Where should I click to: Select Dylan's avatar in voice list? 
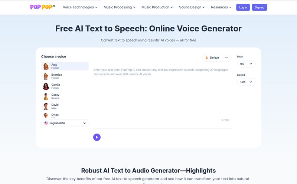46,115
